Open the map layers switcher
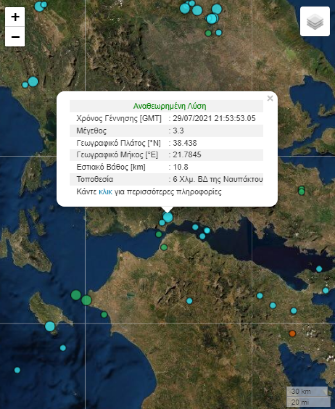 [315, 21]
